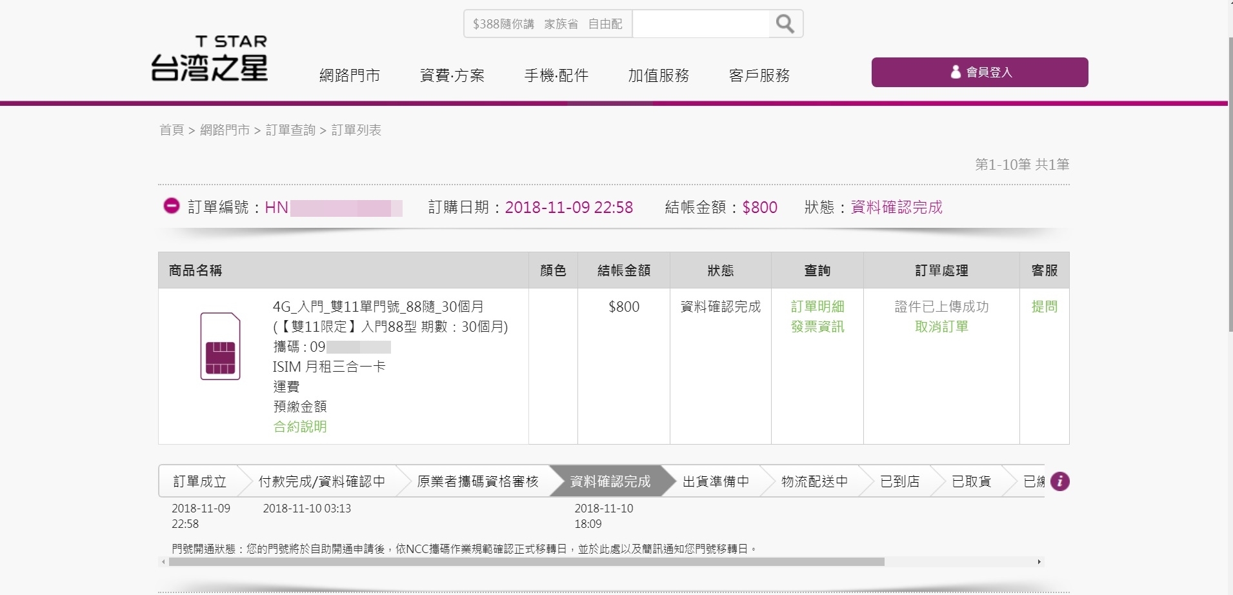Screen dimensions: 1233x595
Task: Click the 原業者攜碼資格審核 progress step
Action: point(477,481)
